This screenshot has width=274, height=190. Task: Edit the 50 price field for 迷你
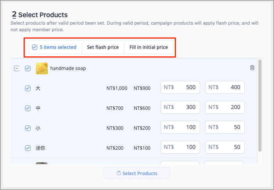point(225,147)
